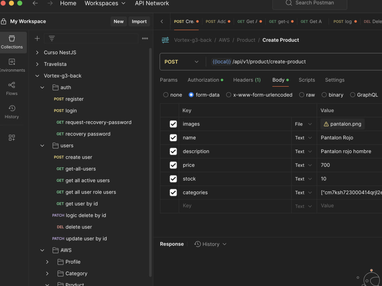Open the POST log request tab
This screenshot has height=286, width=382.
(345, 21)
